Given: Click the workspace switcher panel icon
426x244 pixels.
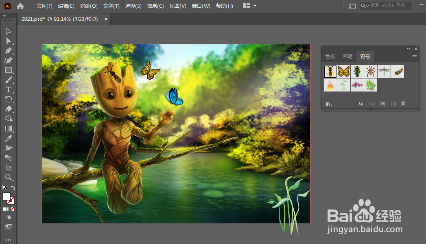Looking at the screenshot, I should (352, 6).
